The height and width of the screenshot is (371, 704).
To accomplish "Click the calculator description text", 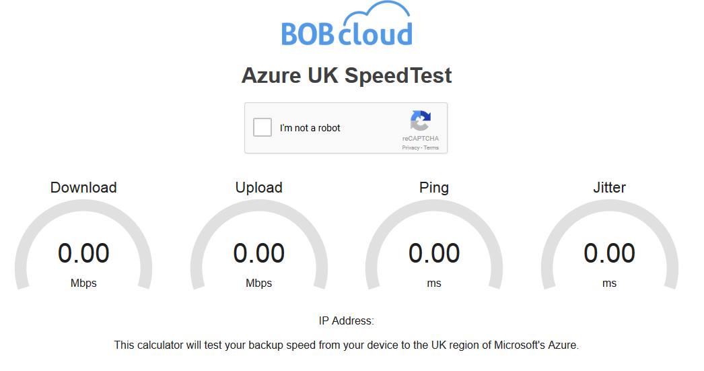I will click(x=346, y=345).
